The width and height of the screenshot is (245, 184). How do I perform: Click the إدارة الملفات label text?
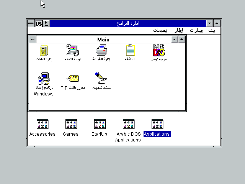44,59
